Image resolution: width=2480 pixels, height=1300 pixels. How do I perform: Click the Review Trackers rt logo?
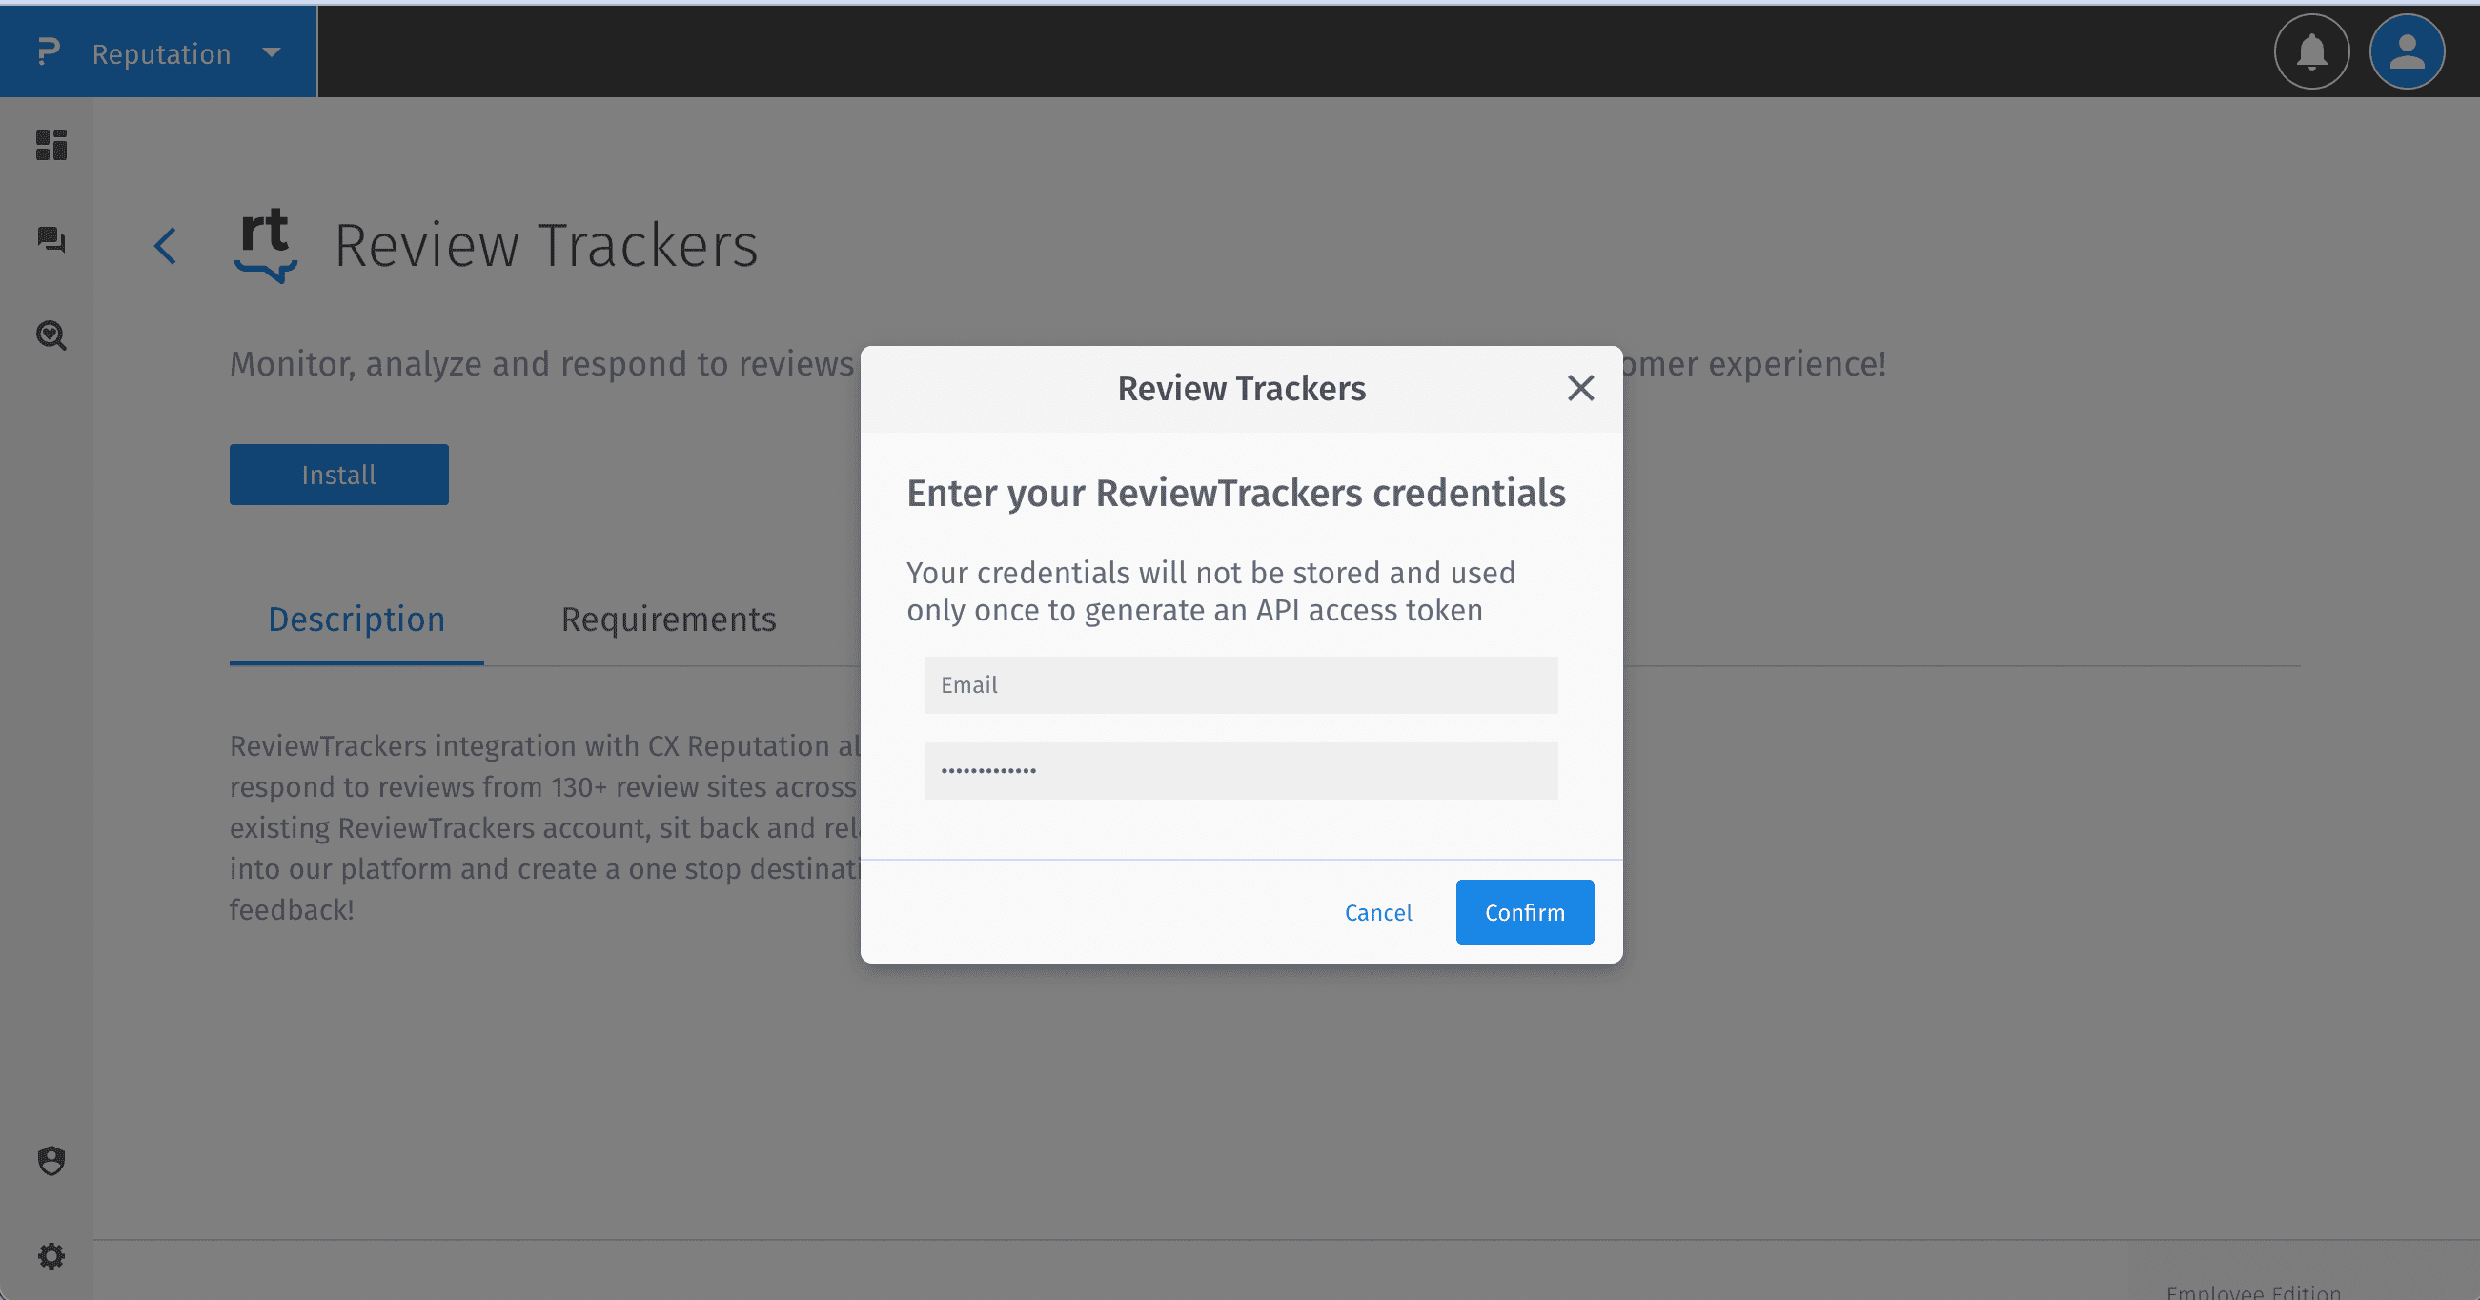tap(265, 245)
